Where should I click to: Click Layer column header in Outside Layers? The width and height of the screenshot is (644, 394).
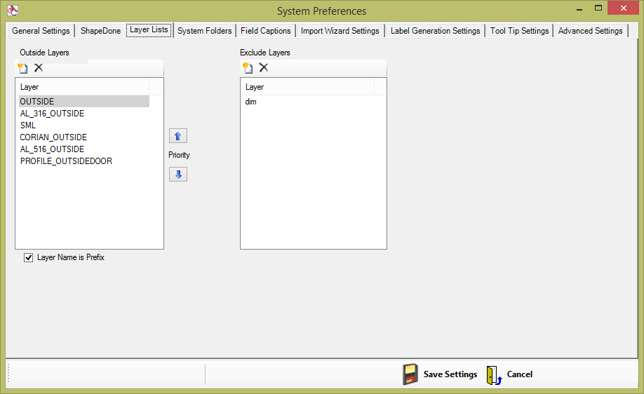click(83, 87)
